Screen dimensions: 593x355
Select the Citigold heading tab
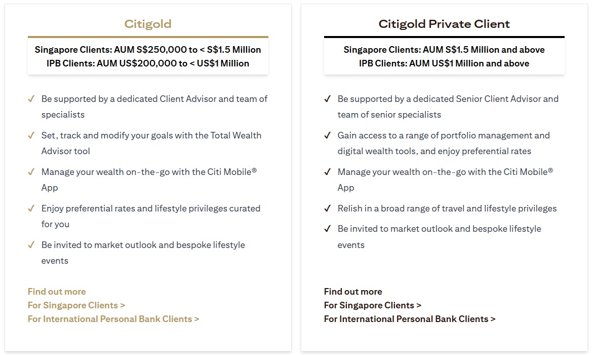click(x=147, y=23)
